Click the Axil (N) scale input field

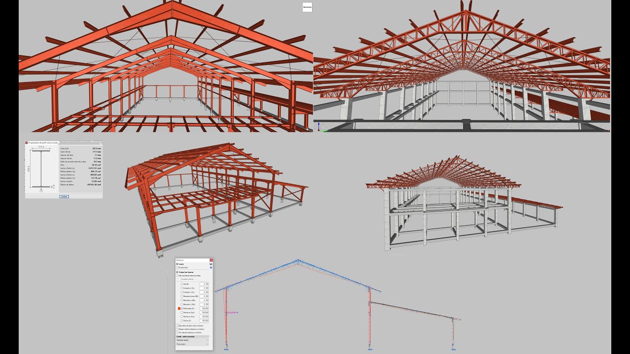tap(204, 284)
